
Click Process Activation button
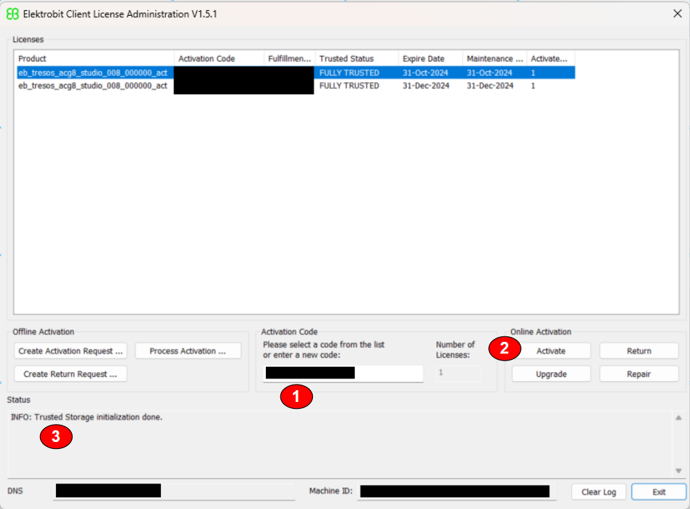coord(188,351)
